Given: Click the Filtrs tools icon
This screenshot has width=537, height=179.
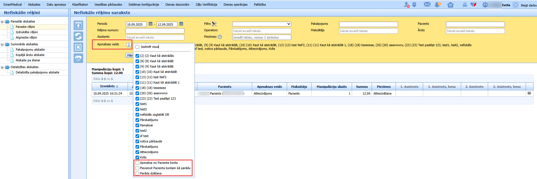Looking at the screenshot, I should click(214, 24).
